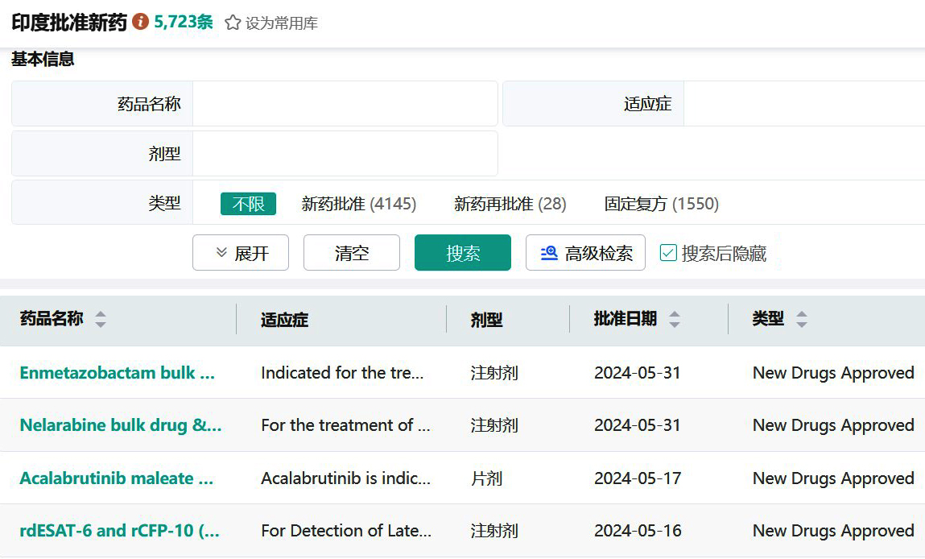Viewport: 925px width, 559px height.
Task: Filter by 新药再批准 (28)
Action: click(x=510, y=204)
